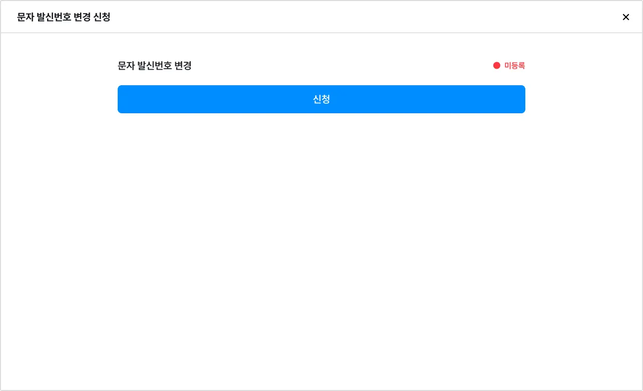Select the red circle next to 미등록
Image resolution: width=643 pixels, height=391 pixels.
(x=497, y=66)
